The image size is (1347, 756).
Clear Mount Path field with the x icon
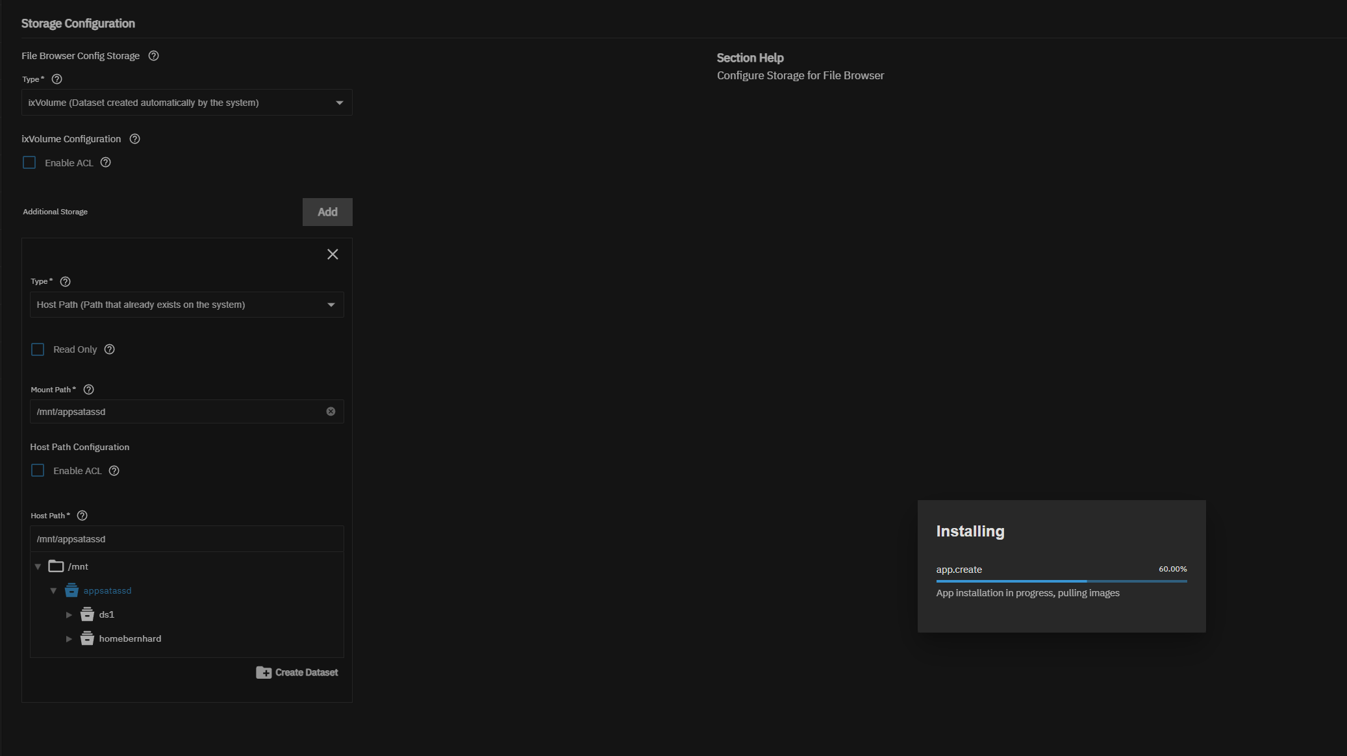331,412
